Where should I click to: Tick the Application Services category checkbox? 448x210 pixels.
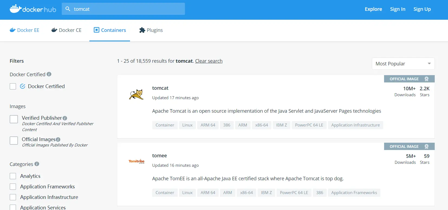point(13,207)
